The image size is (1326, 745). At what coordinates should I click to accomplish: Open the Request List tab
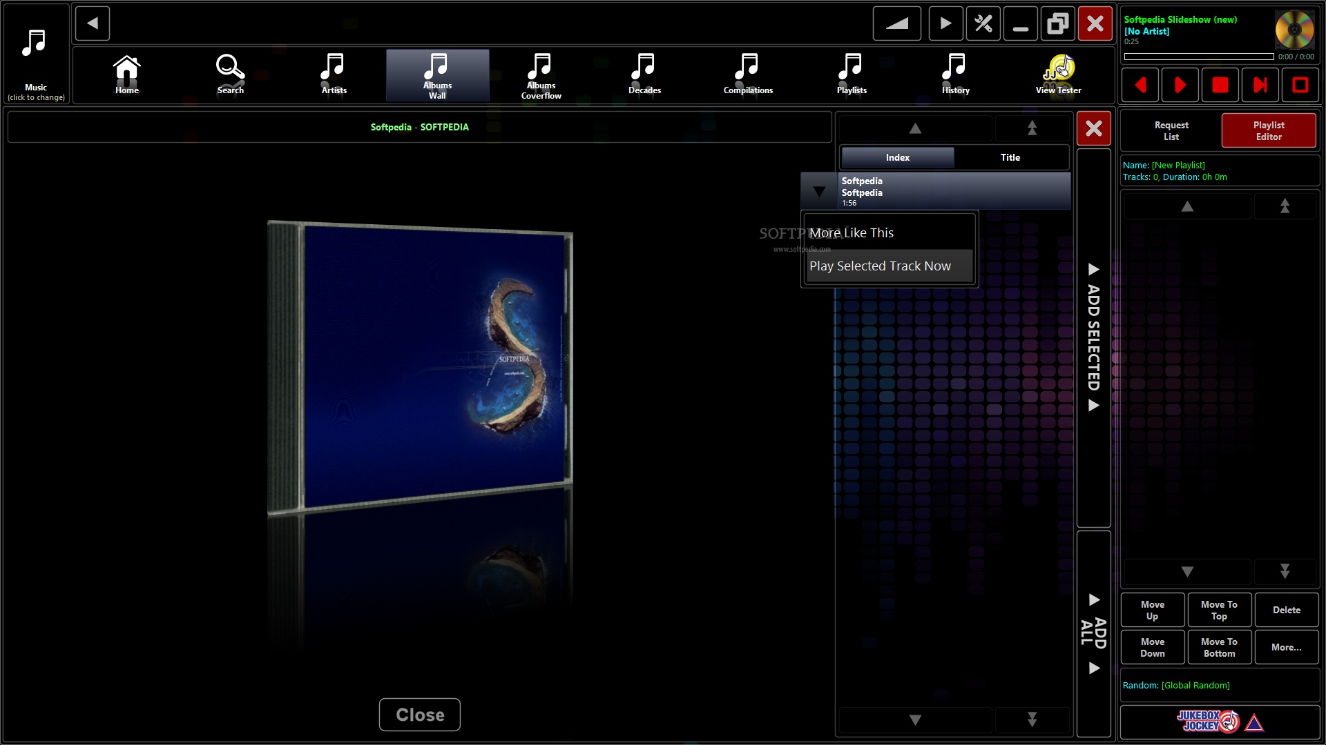coord(1171,131)
